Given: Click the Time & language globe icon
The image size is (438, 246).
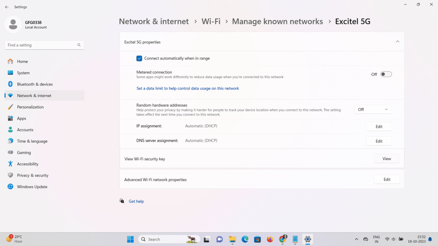Looking at the screenshot, I should 10,141.
